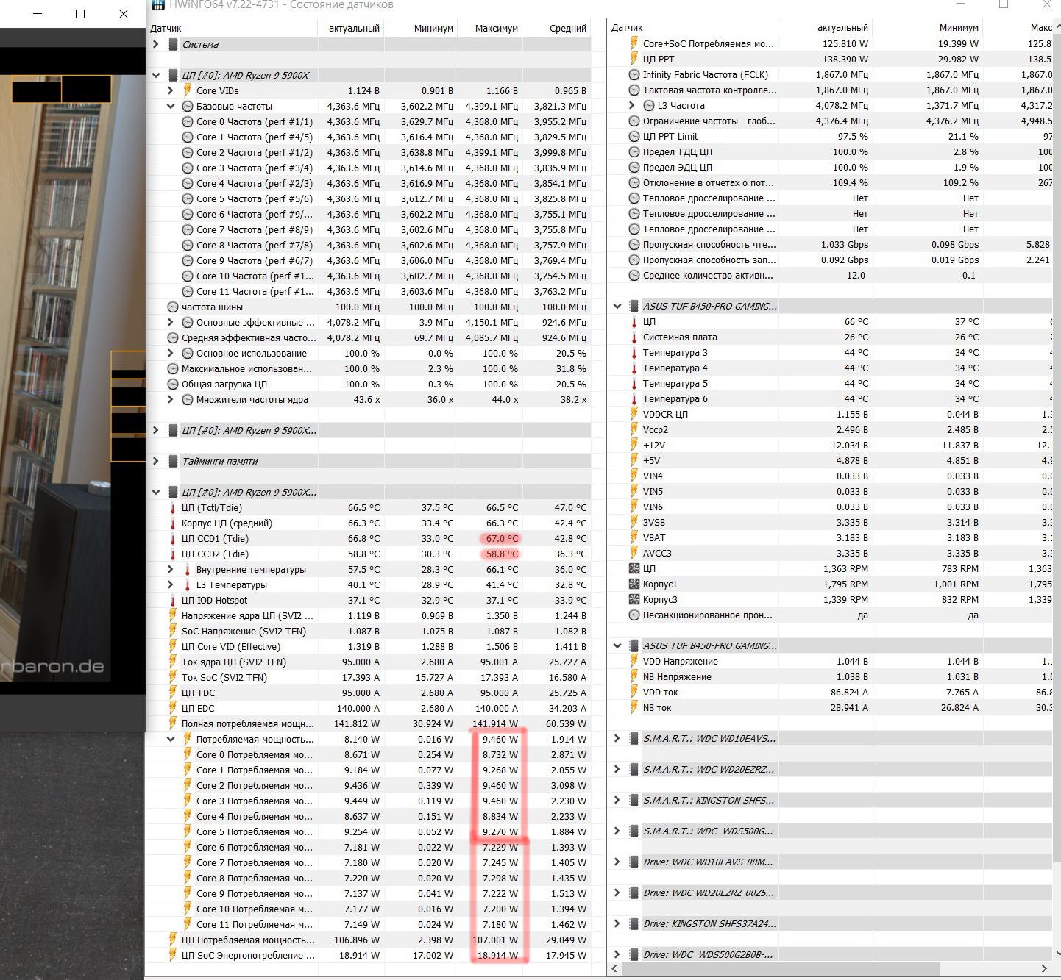Click the lightning icon beside NB ток

pyautogui.click(x=634, y=707)
